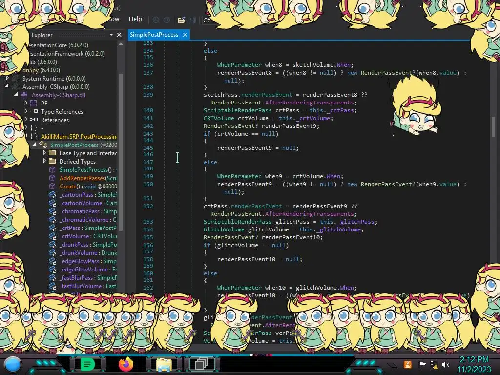Image resolution: width=500 pixels, height=375 pixels.
Task: Click the References node icon
Action: 34,120
